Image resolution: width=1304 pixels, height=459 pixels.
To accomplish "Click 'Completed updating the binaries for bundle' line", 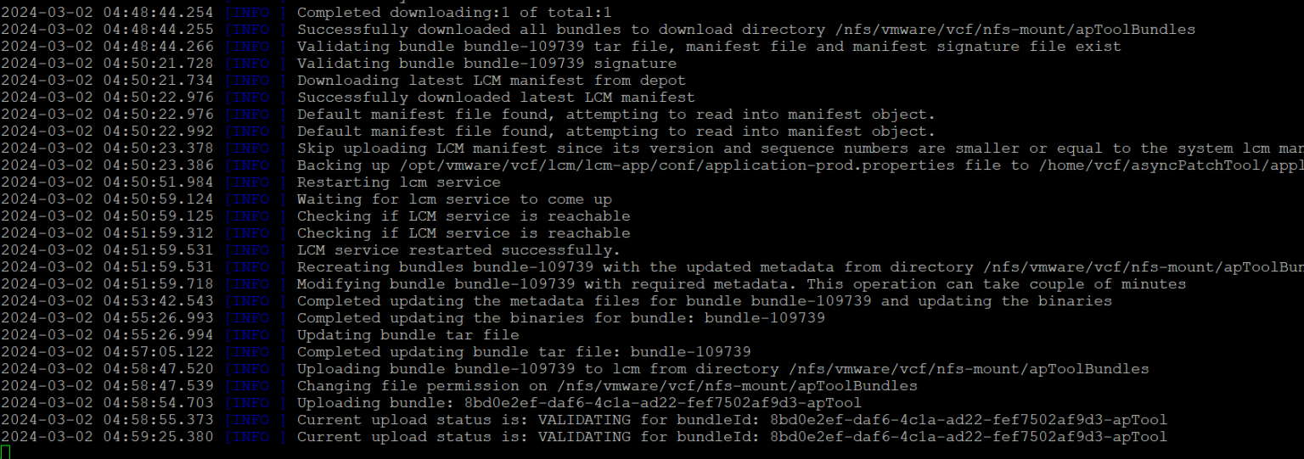I will coord(560,318).
